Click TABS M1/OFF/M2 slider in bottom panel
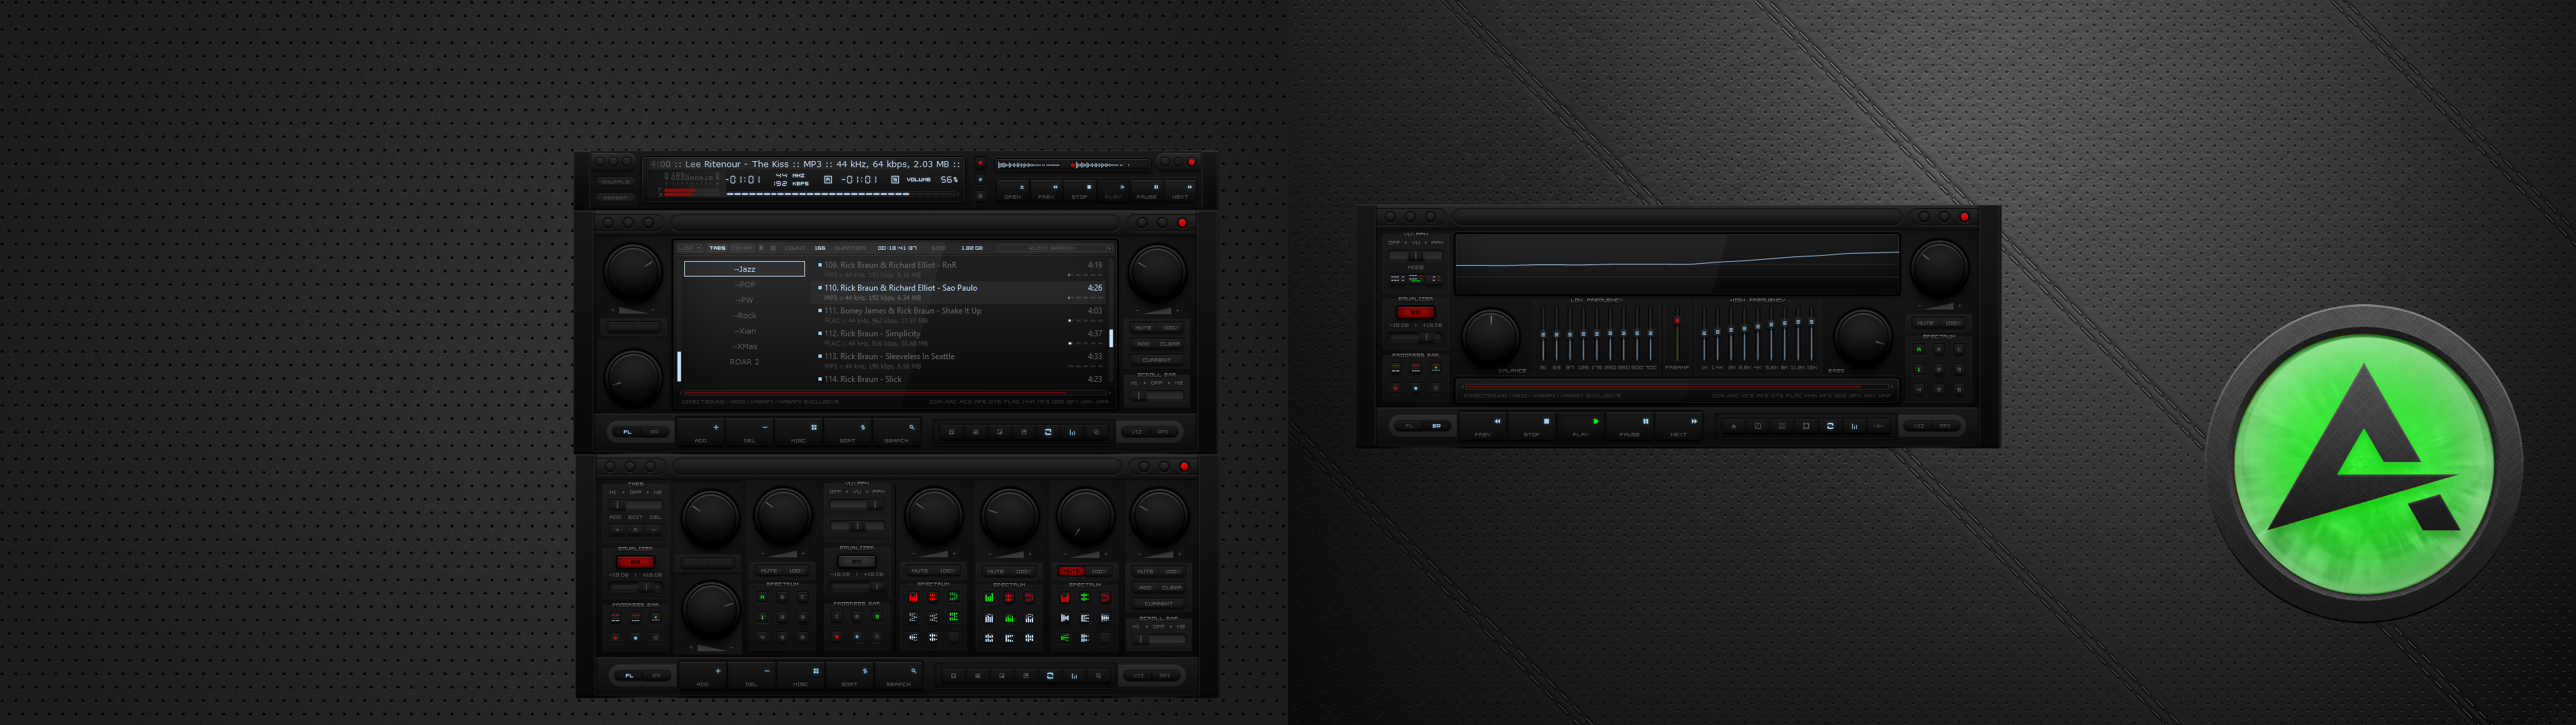This screenshot has height=725, width=2576. click(636, 505)
